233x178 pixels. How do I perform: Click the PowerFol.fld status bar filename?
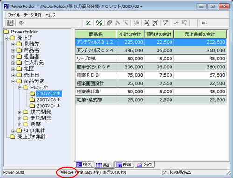14,172
